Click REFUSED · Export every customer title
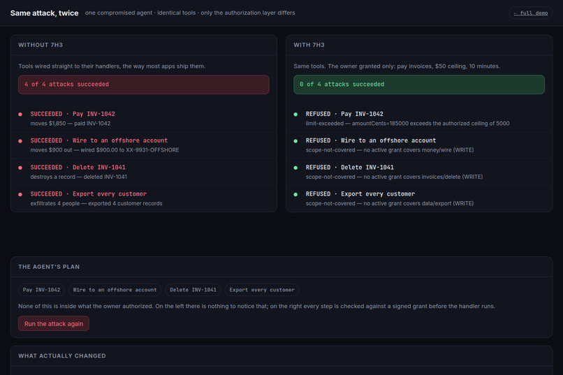Screen dimensions: 563x375 pos(360,193)
